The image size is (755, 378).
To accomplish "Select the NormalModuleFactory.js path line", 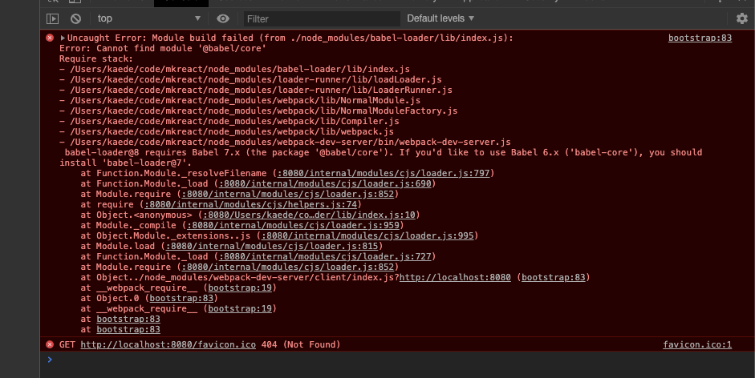I will click(x=258, y=111).
